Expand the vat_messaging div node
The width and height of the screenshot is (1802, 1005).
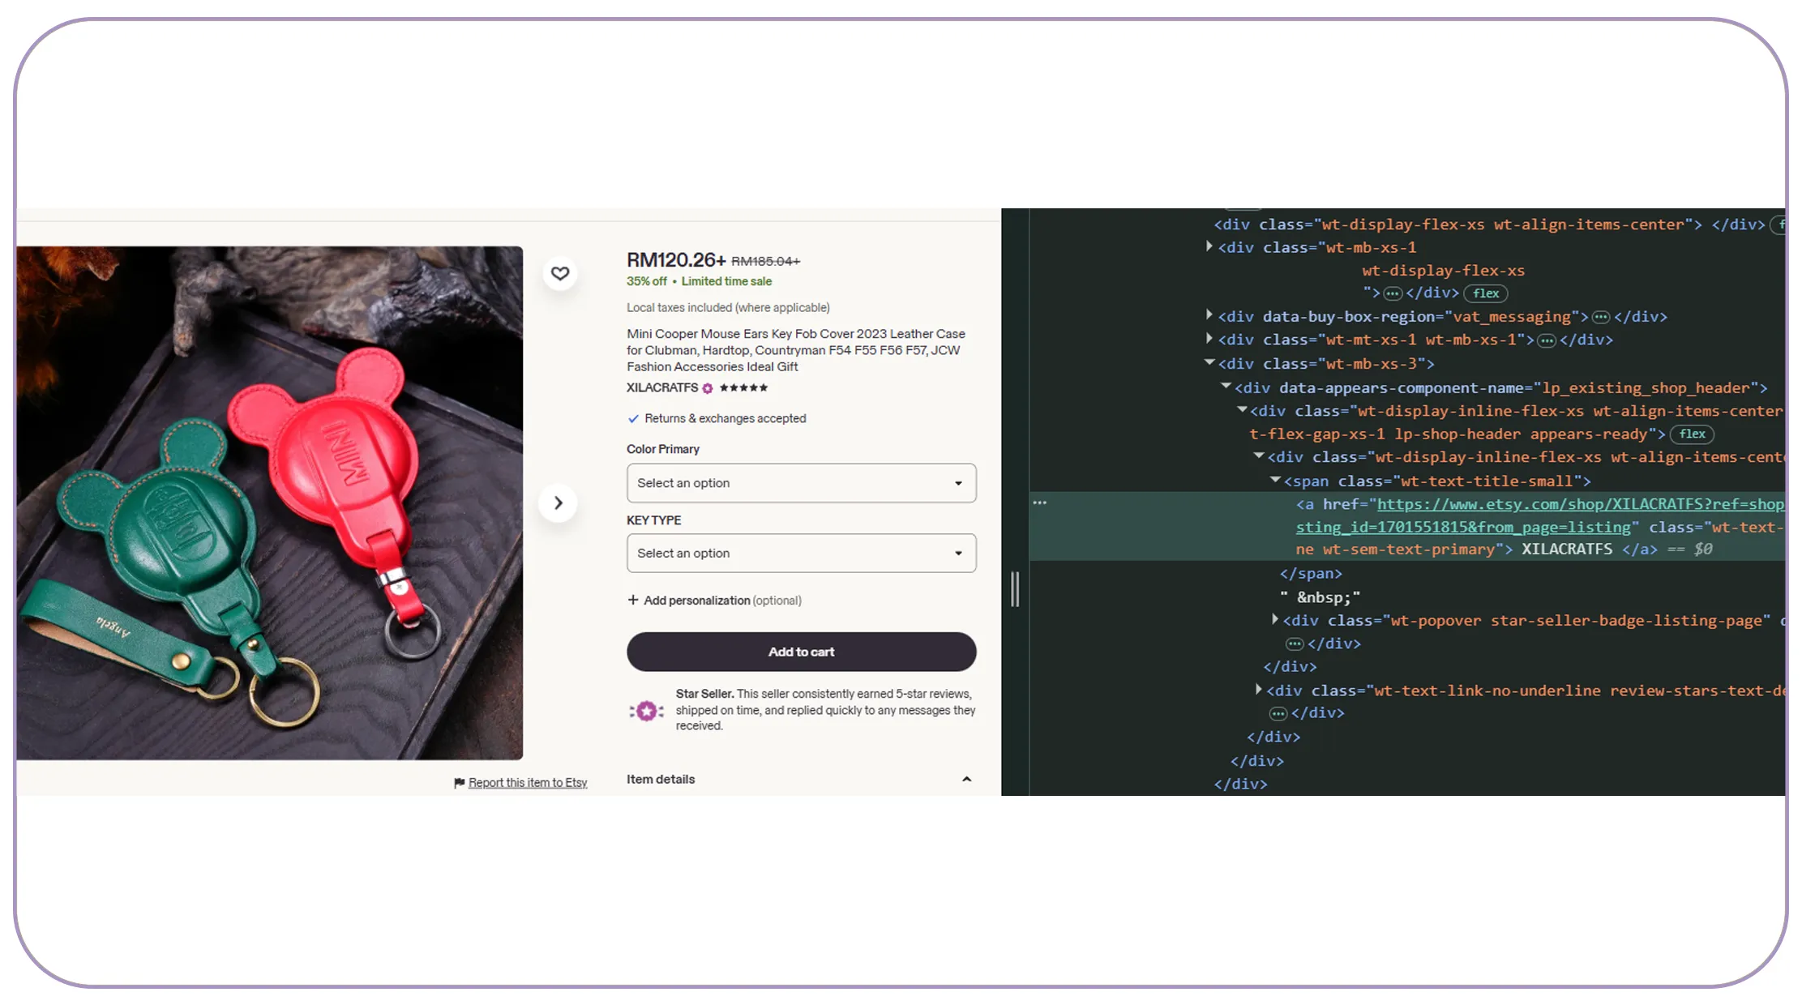(x=1209, y=315)
